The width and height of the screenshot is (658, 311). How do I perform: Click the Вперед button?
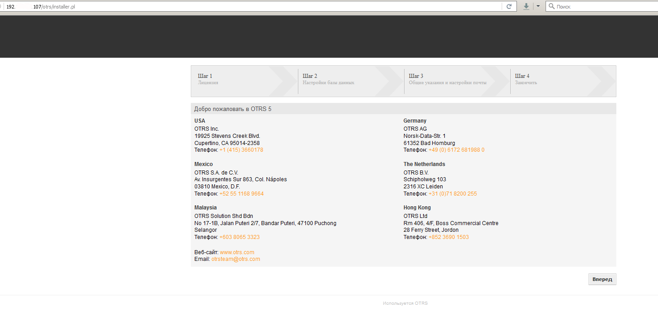point(602,279)
